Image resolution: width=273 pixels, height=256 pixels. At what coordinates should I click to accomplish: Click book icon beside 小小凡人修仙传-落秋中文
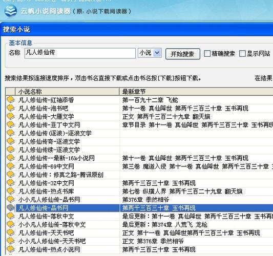click(x=11, y=224)
